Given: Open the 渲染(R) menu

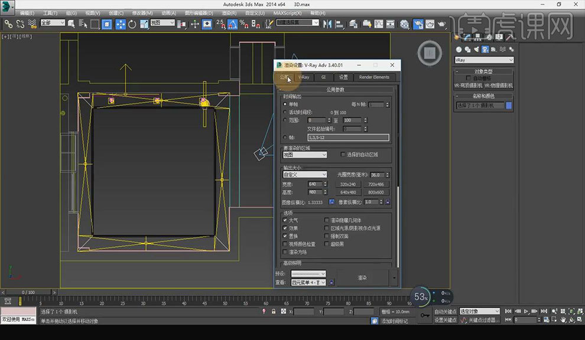Looking at the screenshot, I should [x=229, y=13].
